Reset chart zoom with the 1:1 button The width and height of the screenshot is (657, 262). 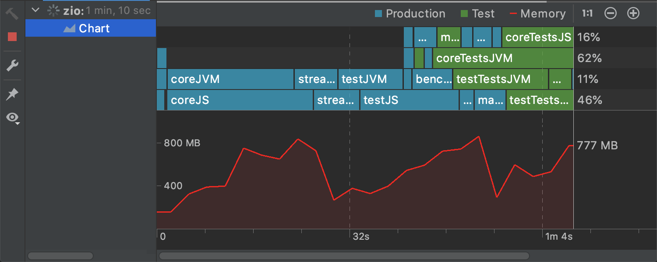[x=587, y=14]
